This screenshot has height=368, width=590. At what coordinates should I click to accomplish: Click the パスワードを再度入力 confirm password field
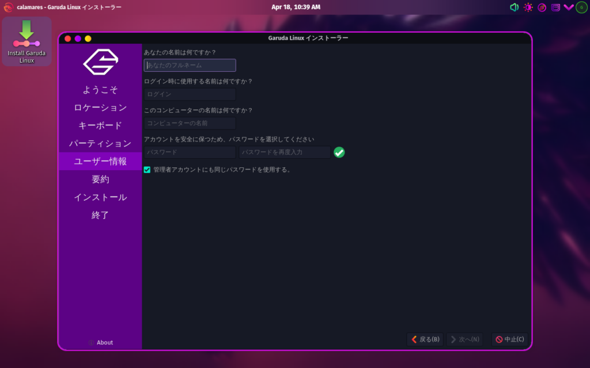285,152
